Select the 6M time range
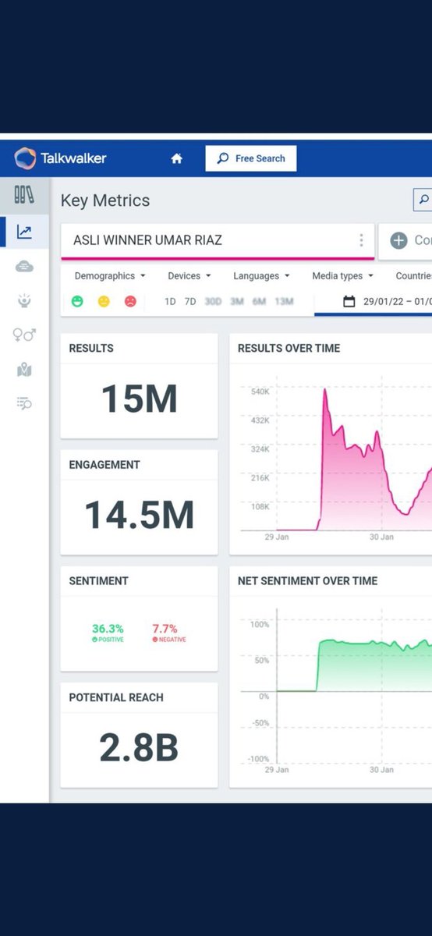Screen dimensions: 432x936 pyautogui.click(x=259, y=301)
